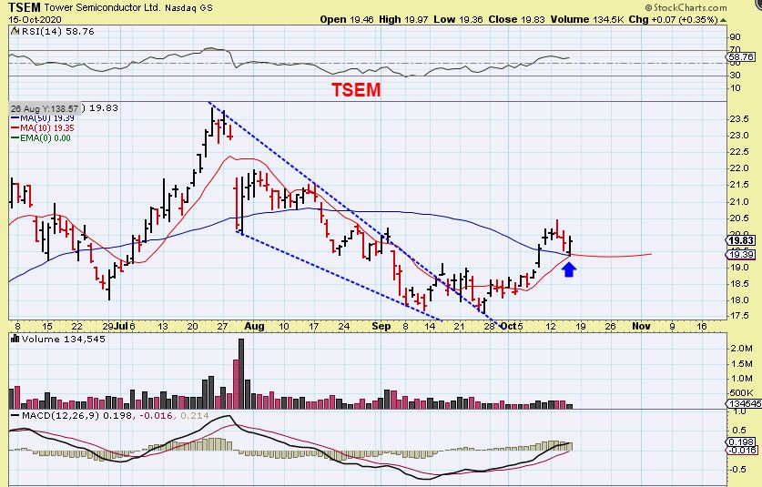Image resolution: width=762 pixels, height=487 pixels.
Task: Click the 0.198 MACD value tag on the right axis
Action: point(741,441)
